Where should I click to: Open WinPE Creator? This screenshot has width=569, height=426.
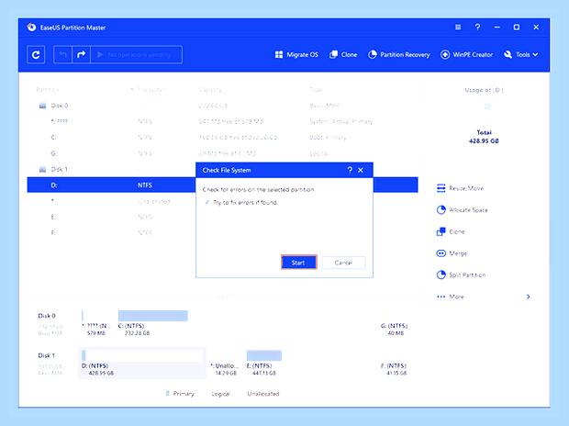466,55
